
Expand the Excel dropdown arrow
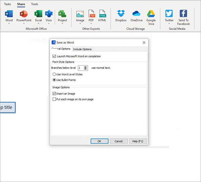(39, 23)
